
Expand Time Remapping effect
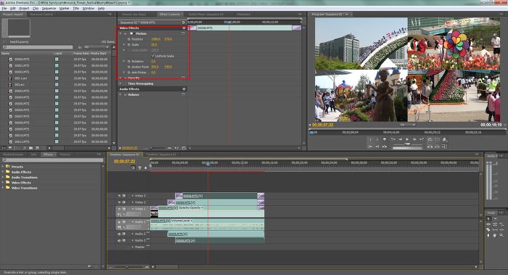pos(120,83)
